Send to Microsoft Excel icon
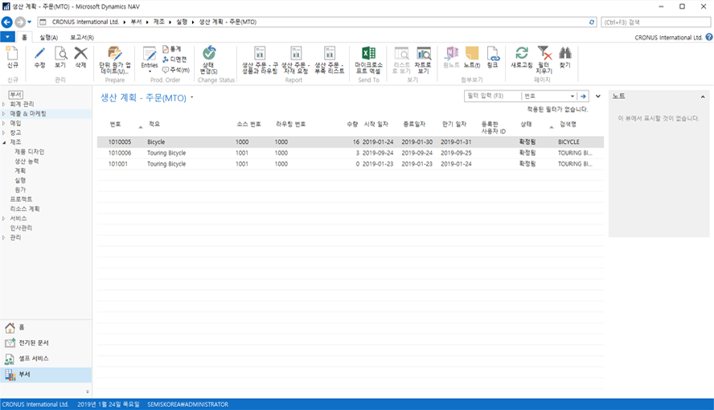714x410 pixels. (368, 54)
